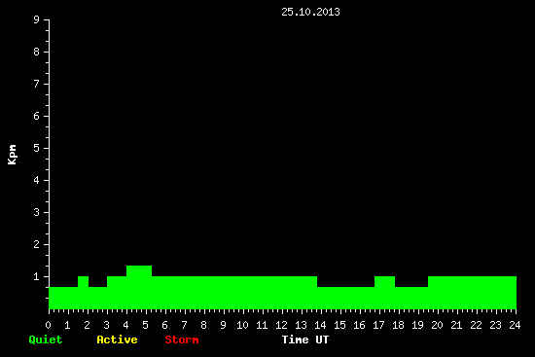Click the yellow Active legend label

point(117,339)
